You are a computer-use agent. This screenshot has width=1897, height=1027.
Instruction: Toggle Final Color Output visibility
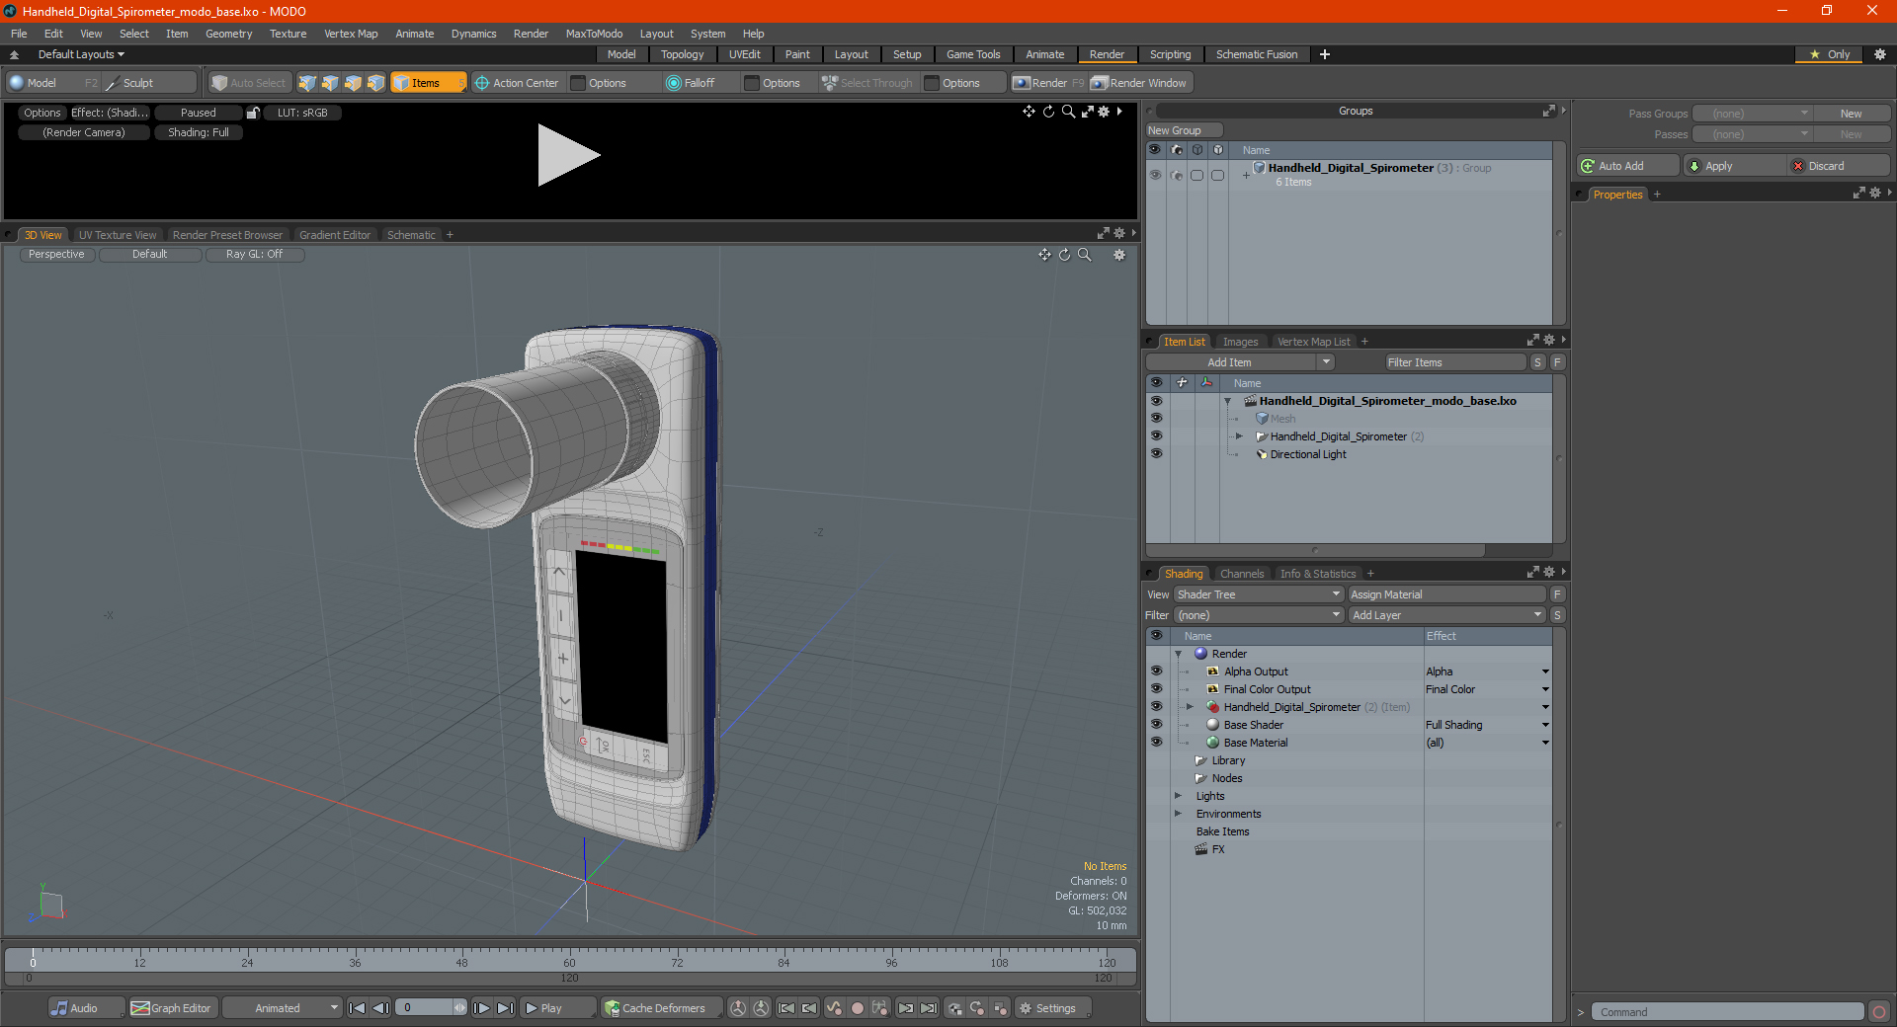pos(1156,689)
